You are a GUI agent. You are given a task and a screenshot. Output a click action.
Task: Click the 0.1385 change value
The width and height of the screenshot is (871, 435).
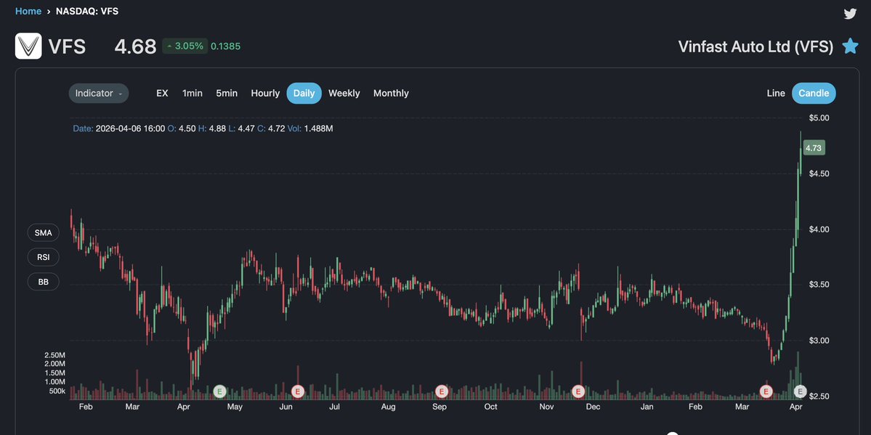click(226, 46)
